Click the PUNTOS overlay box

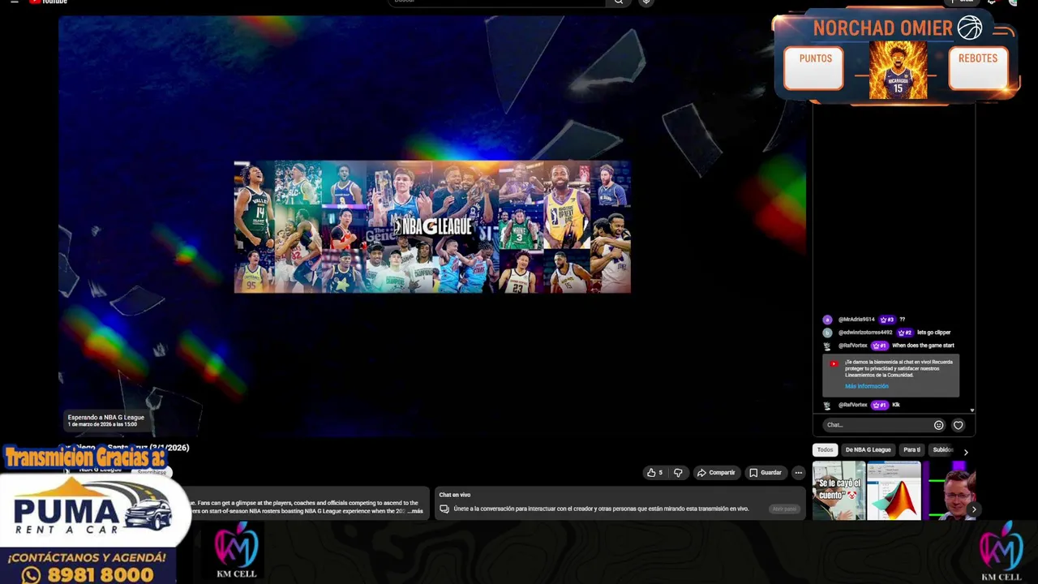tap(814, 68)
